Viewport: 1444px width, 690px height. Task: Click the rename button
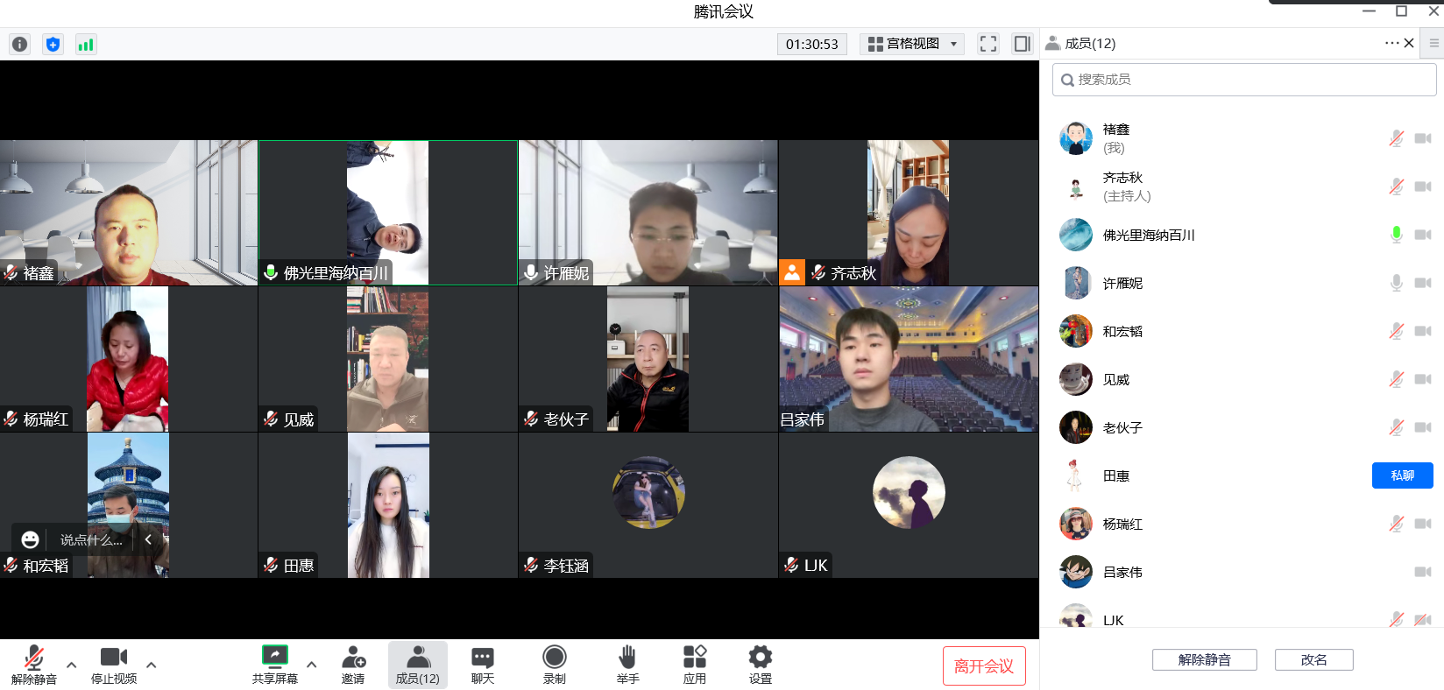coord(1314,659)
